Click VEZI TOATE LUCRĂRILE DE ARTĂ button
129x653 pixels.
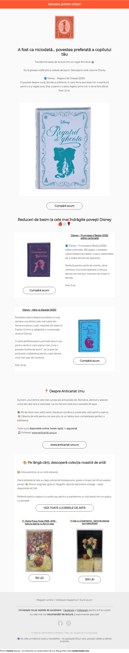click(x=64, y=508)
